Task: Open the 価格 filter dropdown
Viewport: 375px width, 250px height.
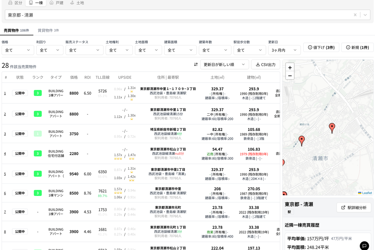Action: point(18,50)
